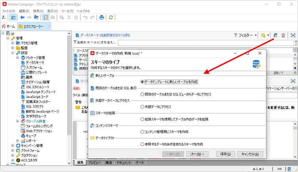Select Web アプリケーション in the tree
The image size is (298, 172).
click(x=39, y=131)
